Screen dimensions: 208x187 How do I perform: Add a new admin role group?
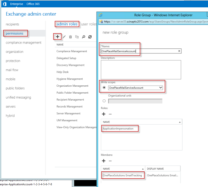57,37
